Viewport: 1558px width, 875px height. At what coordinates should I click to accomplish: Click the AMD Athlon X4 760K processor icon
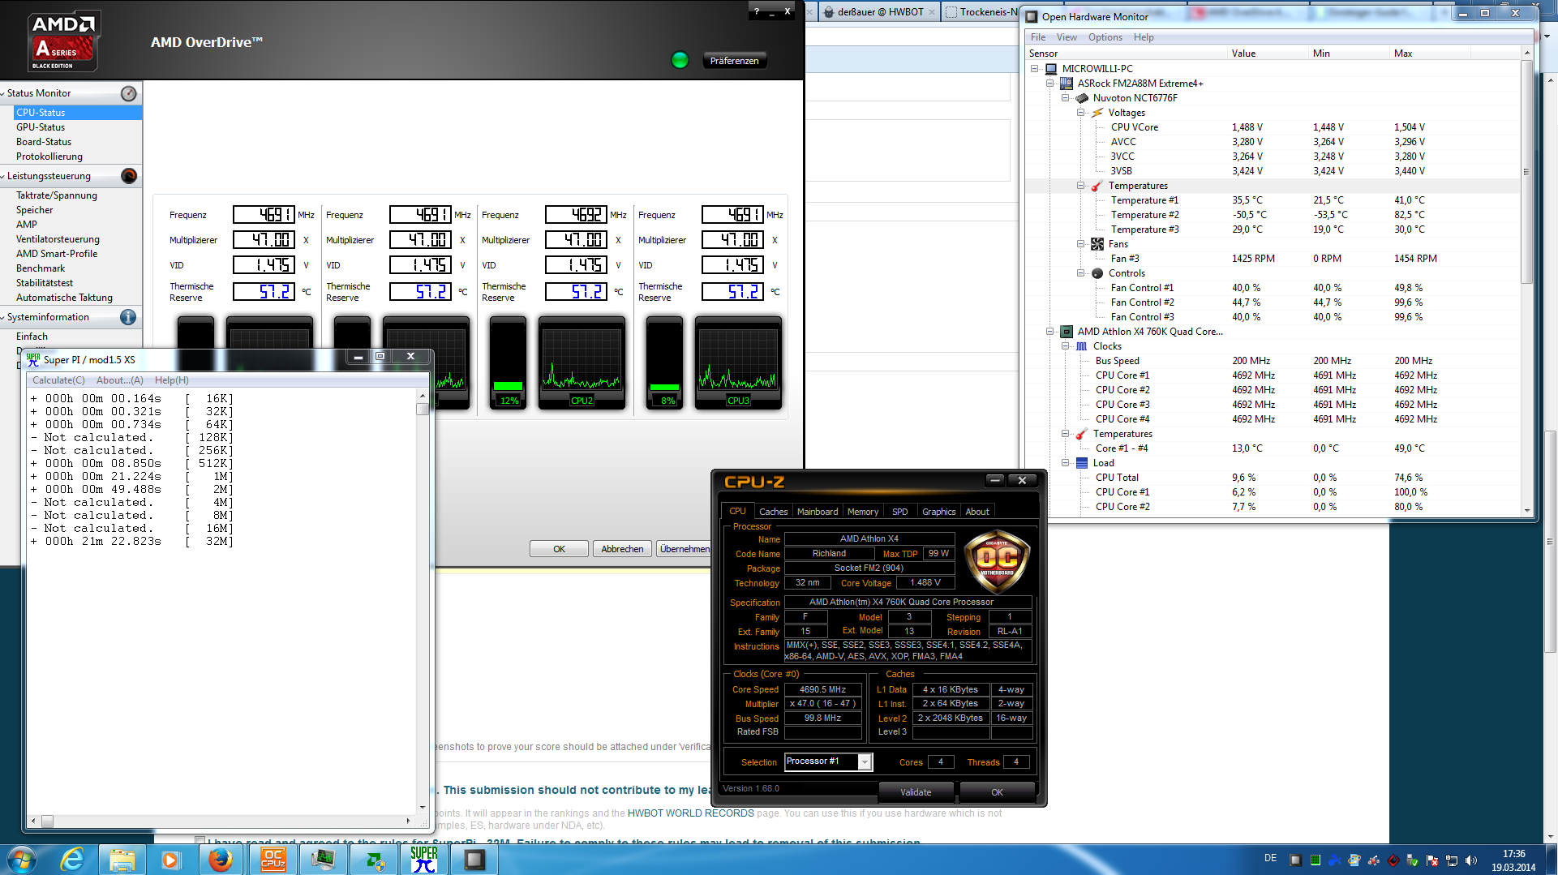tap(1067, 332)
